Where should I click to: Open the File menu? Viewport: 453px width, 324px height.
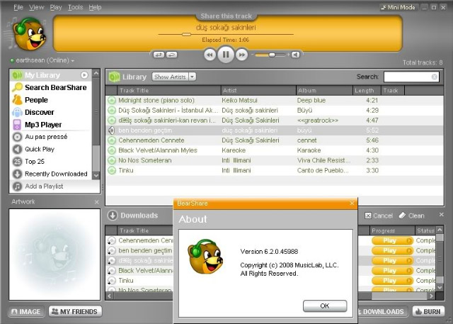(18, 7)
